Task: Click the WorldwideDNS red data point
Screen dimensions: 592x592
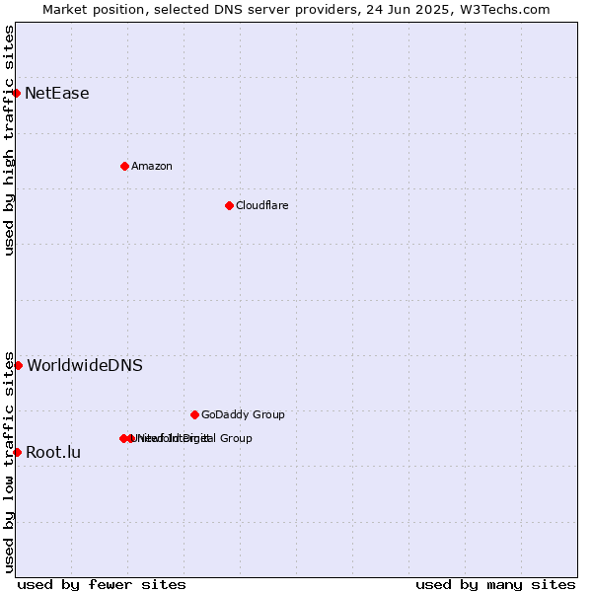Action: tap(19, 365)
